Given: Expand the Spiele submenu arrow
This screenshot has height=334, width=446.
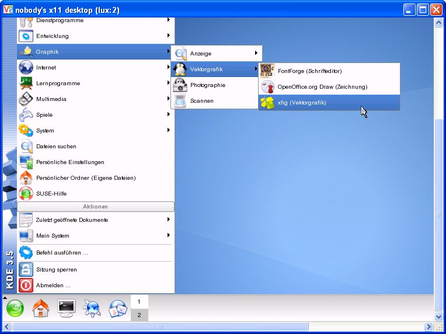Looking at the screenshot, I should 169,114.
